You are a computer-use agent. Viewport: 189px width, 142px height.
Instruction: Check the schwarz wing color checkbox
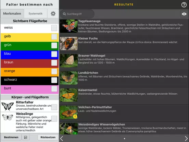coord(54,80)
